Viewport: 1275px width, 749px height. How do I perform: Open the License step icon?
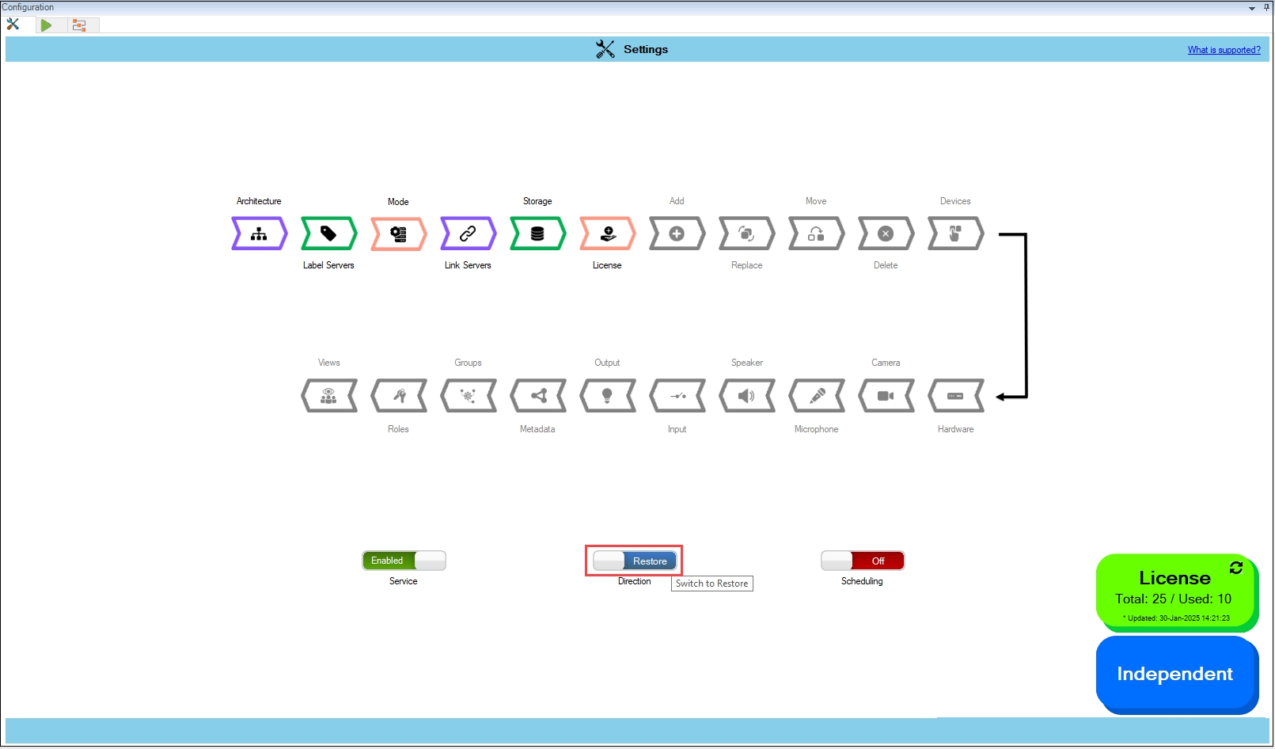(x=607, y=234)
